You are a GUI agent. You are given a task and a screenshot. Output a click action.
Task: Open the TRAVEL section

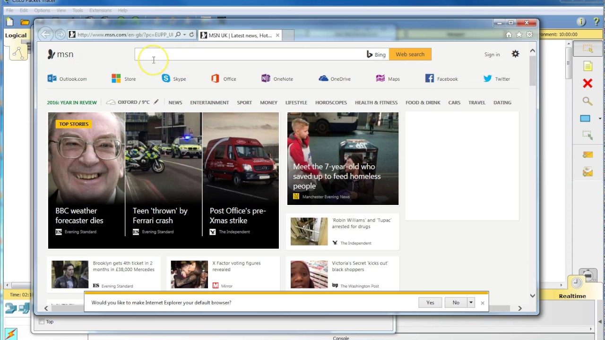click(477, 102)
